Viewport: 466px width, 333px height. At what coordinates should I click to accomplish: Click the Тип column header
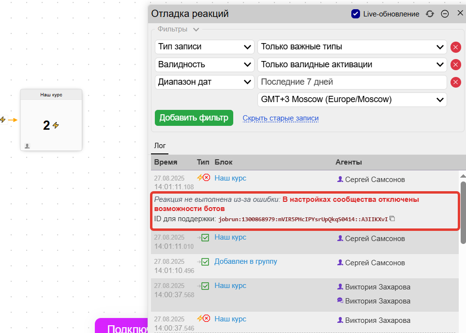[x=203, y=162]
